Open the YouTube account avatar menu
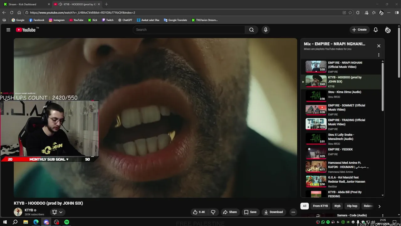The width and height of the screenshot is (401, 226). tap(388, 30)
